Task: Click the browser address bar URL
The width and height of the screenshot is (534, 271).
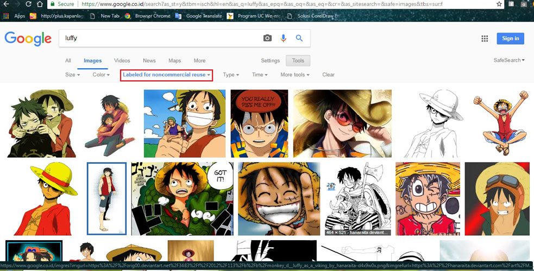Action: tap(262, 4)
